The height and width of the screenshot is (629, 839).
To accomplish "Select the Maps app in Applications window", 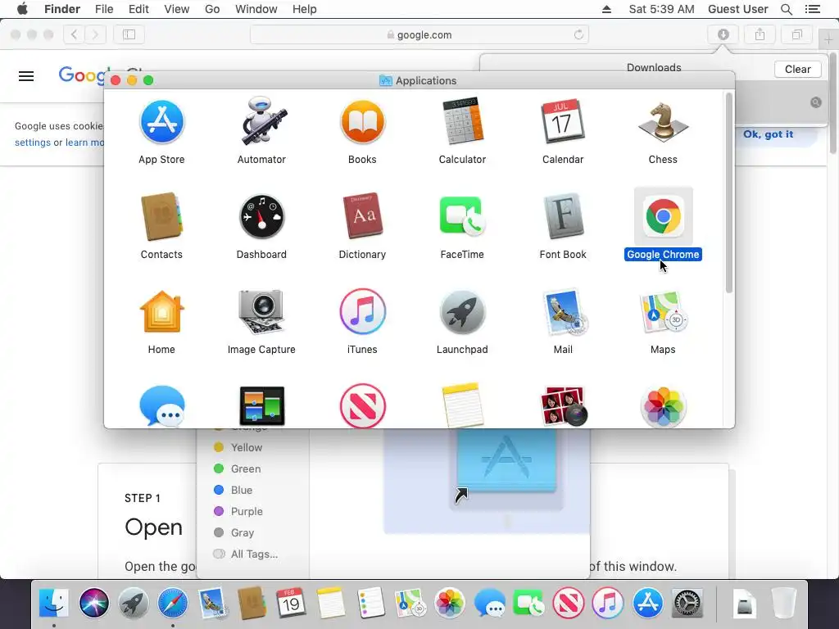I will tap(663, 312).
